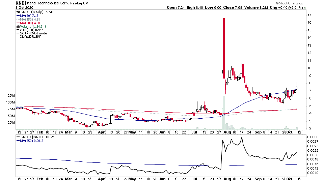Click the largest volume bar in late July
The image size is (324, 182).
point(224,113)
